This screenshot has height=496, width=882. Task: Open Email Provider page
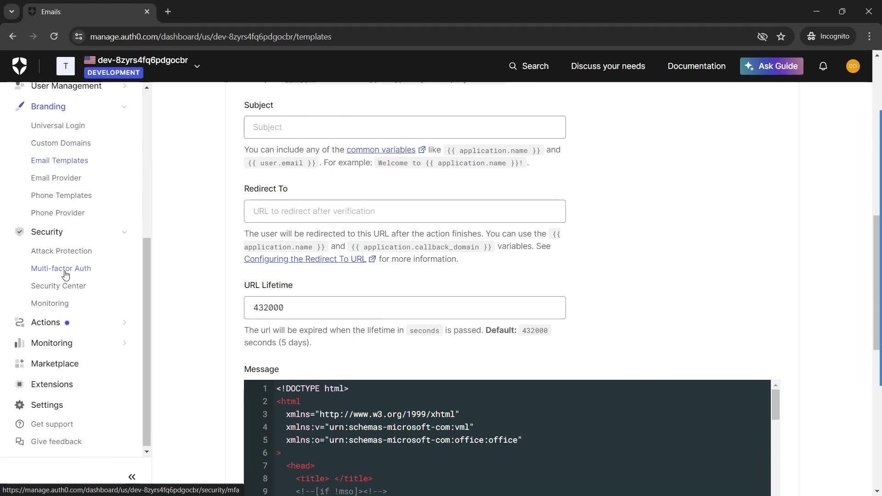coord(56,178)
